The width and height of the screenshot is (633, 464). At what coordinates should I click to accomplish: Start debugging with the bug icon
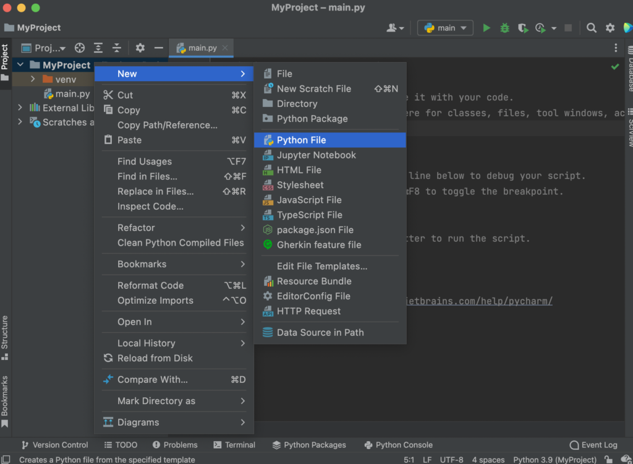coord(504,28)
